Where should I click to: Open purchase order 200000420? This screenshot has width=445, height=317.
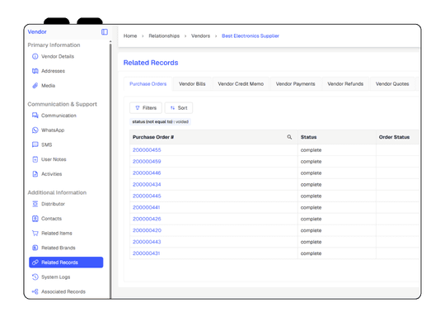click(x=147, y=230)
